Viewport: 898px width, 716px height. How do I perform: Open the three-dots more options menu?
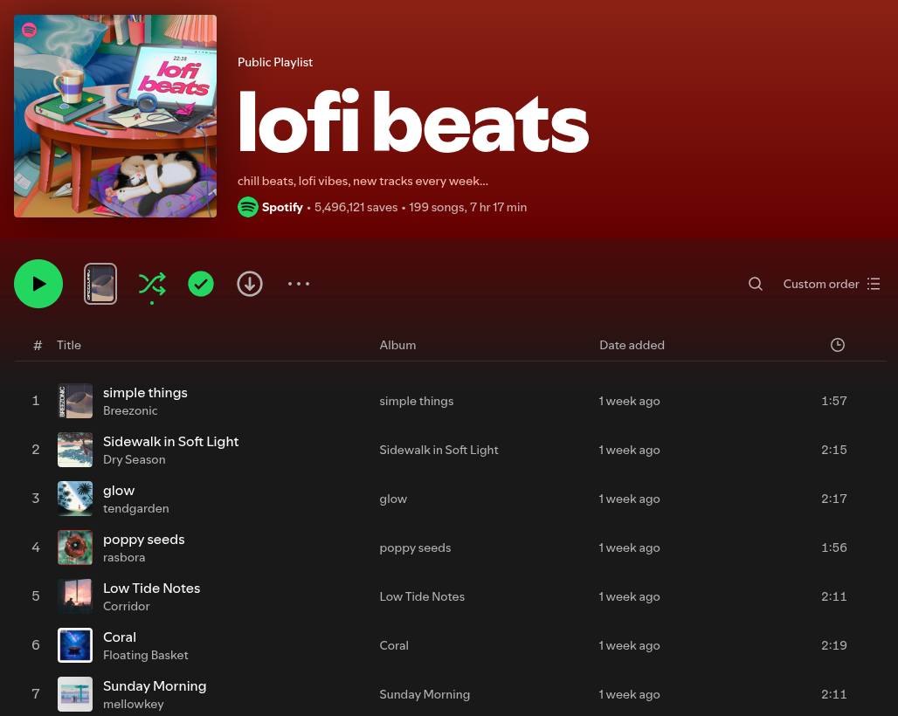click(299, 284)
